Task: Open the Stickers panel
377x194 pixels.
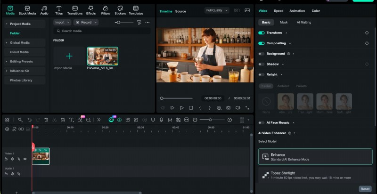Action: coord(120,10)
